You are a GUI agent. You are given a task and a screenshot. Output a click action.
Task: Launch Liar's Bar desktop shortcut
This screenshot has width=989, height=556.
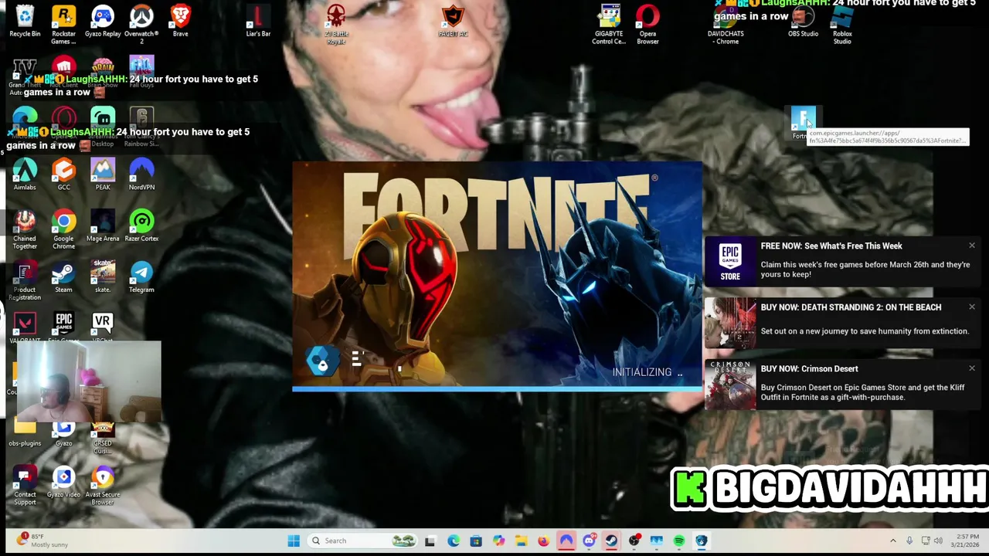point(258,21)
